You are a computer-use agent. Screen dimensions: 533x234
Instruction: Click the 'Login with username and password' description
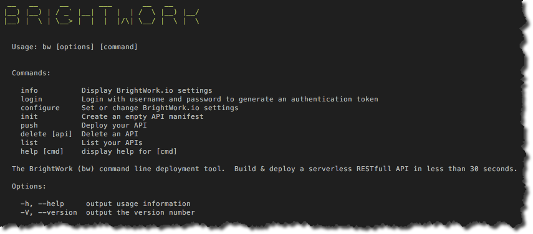pyautogui.click(x=230, y=100)
